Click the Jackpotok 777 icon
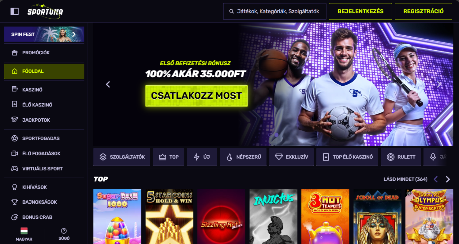 [15, 120]
